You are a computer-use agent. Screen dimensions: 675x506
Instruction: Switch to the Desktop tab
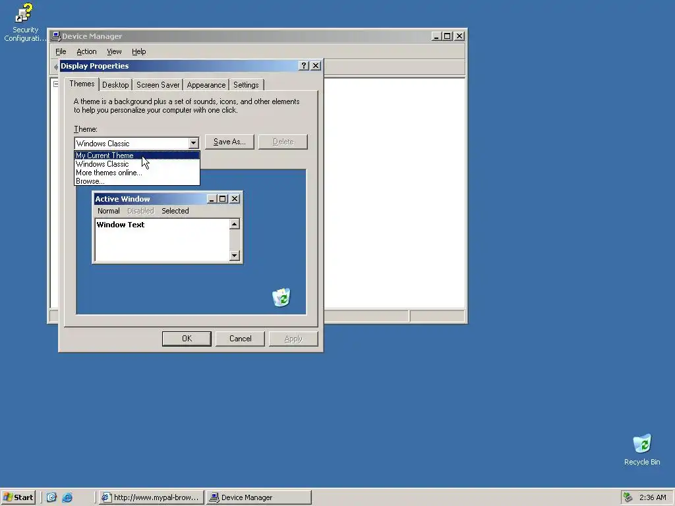click(x=115, y=85)
